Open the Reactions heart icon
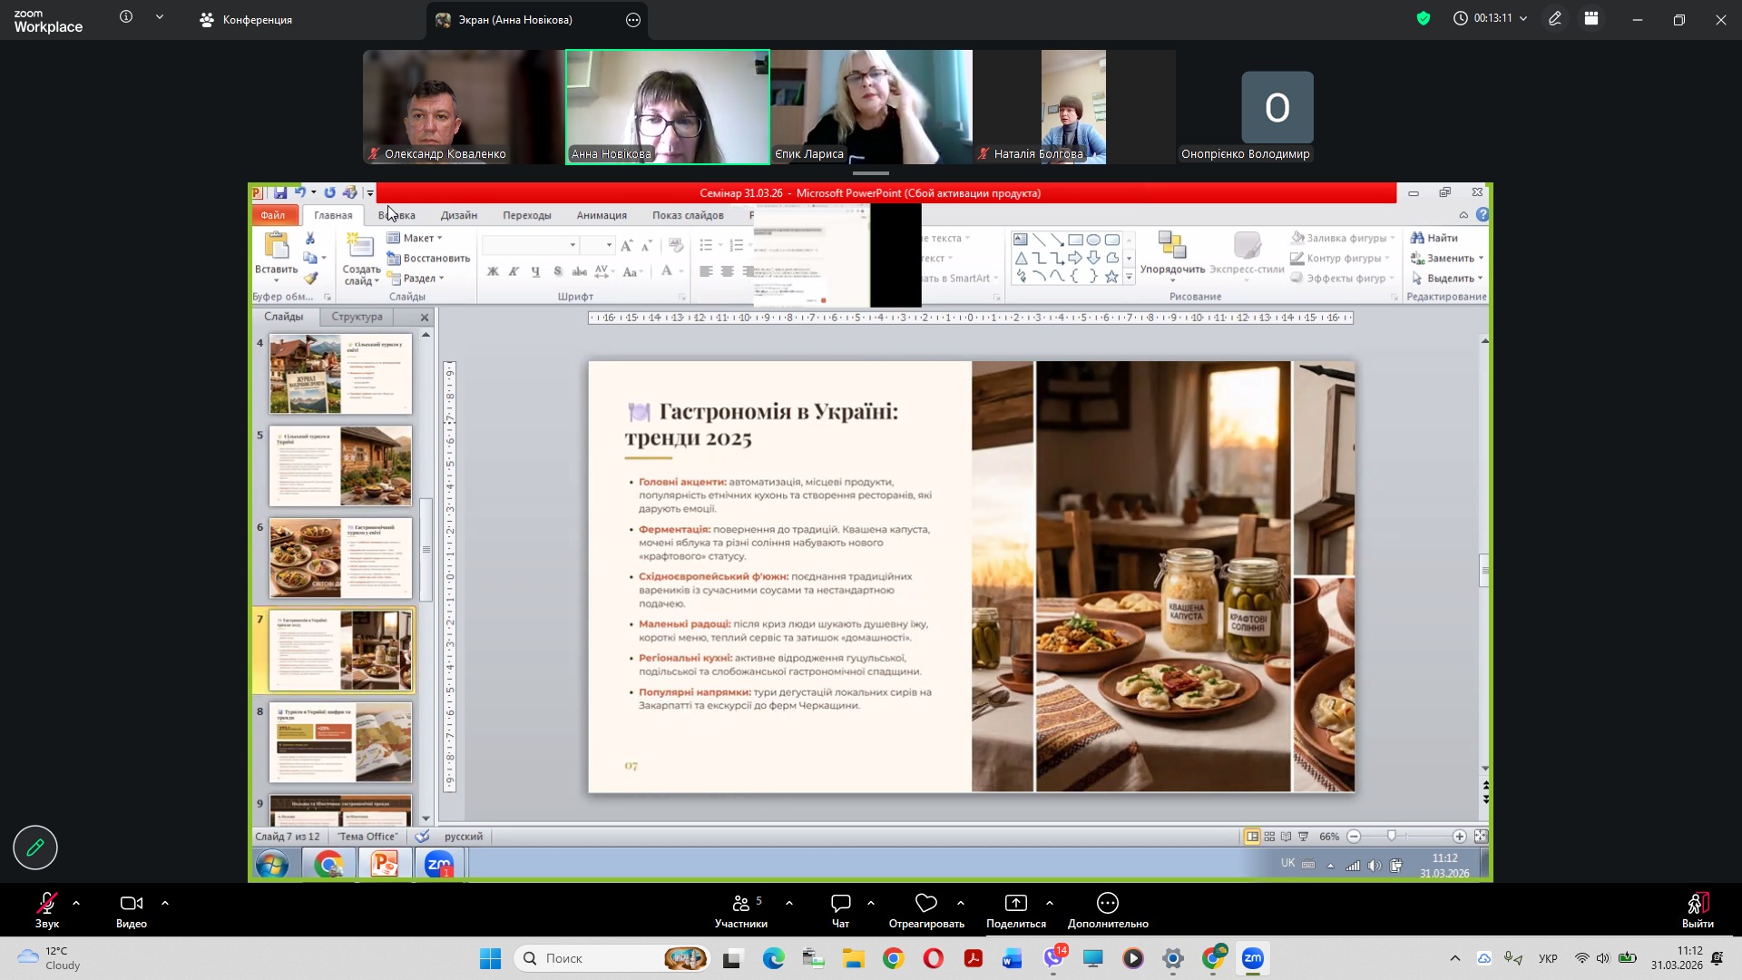Image resolution: width=1742 pixels, height=980 pixels. (x=925, y=904)
